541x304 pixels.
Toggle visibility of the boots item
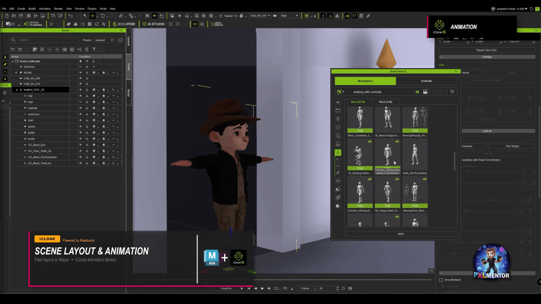[x=80, y=139]
